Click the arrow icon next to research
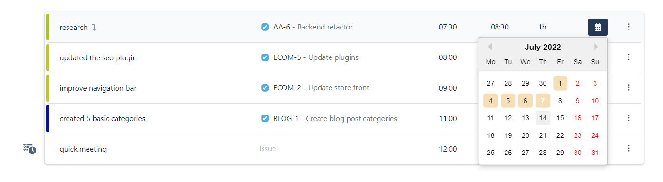Screen dimensions: 663x182 [94, 28]
